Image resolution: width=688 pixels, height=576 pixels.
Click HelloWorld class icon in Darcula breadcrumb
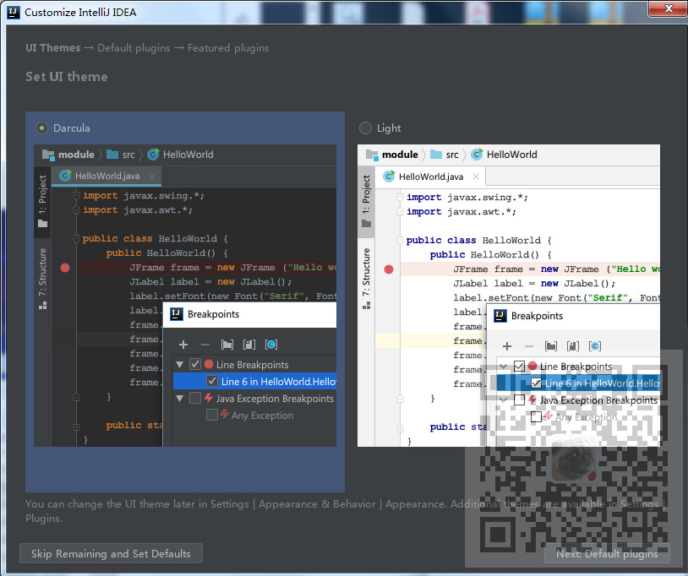pyautogui.click(x=153, y=155)
